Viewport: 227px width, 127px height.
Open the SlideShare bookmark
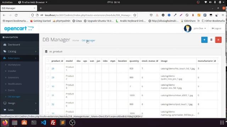pyautogui.click(x=188, y=21)
